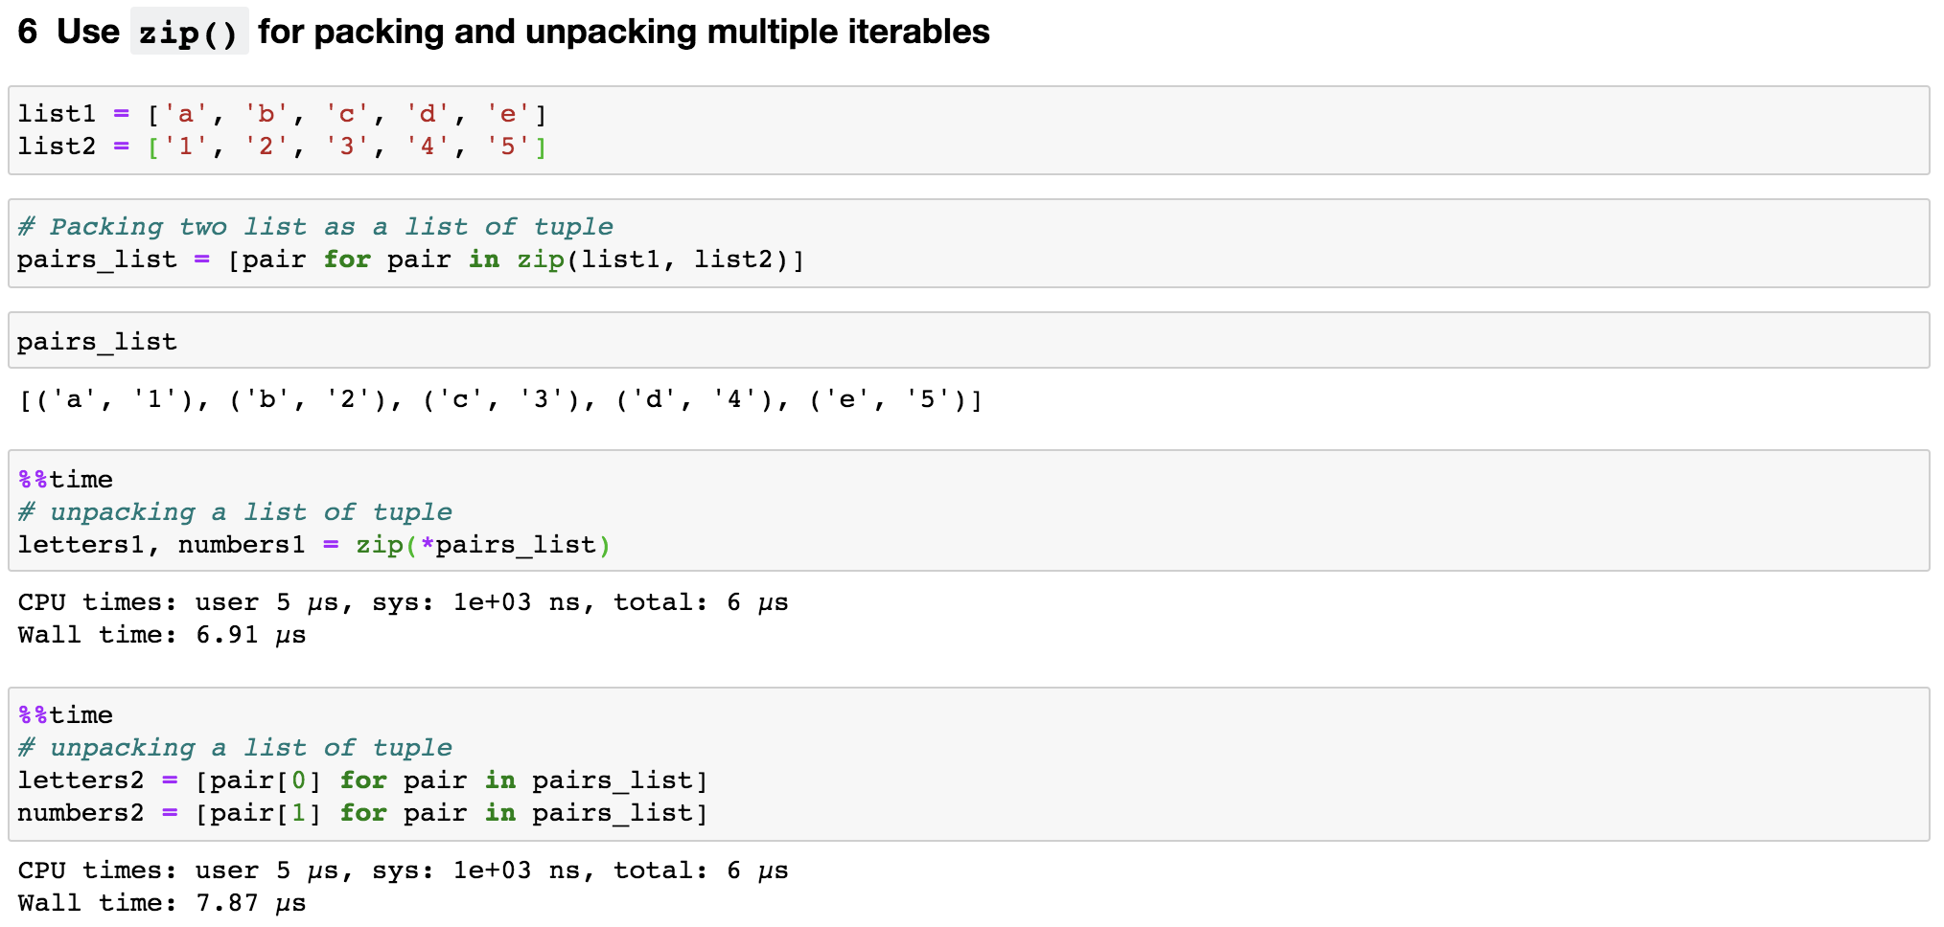Place cursor in the pairs_list comprehension line
Viewport: 1944px width, 927px height.
(410, 260)
